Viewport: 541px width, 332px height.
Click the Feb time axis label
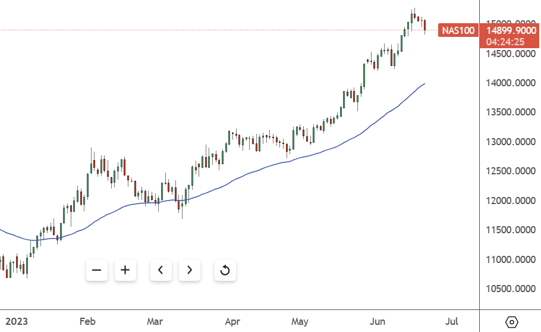(87, 322)
